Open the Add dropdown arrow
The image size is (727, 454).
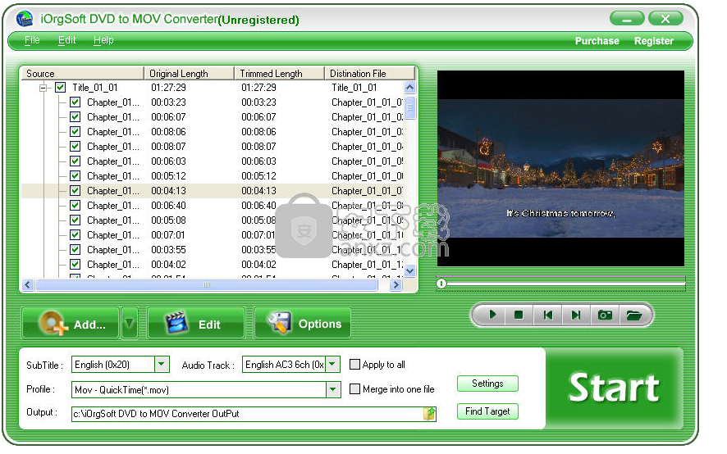pos(130,322)
